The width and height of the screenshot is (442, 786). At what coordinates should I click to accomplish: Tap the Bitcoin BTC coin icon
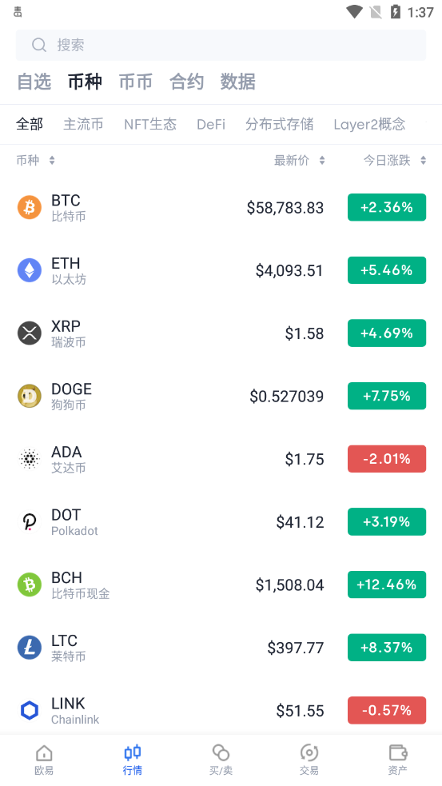click(30, 208)
